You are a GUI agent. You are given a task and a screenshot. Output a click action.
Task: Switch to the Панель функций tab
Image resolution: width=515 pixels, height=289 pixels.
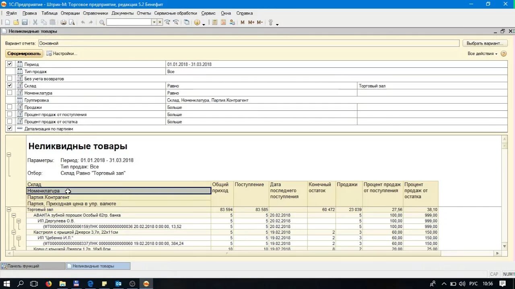[32, 266]
